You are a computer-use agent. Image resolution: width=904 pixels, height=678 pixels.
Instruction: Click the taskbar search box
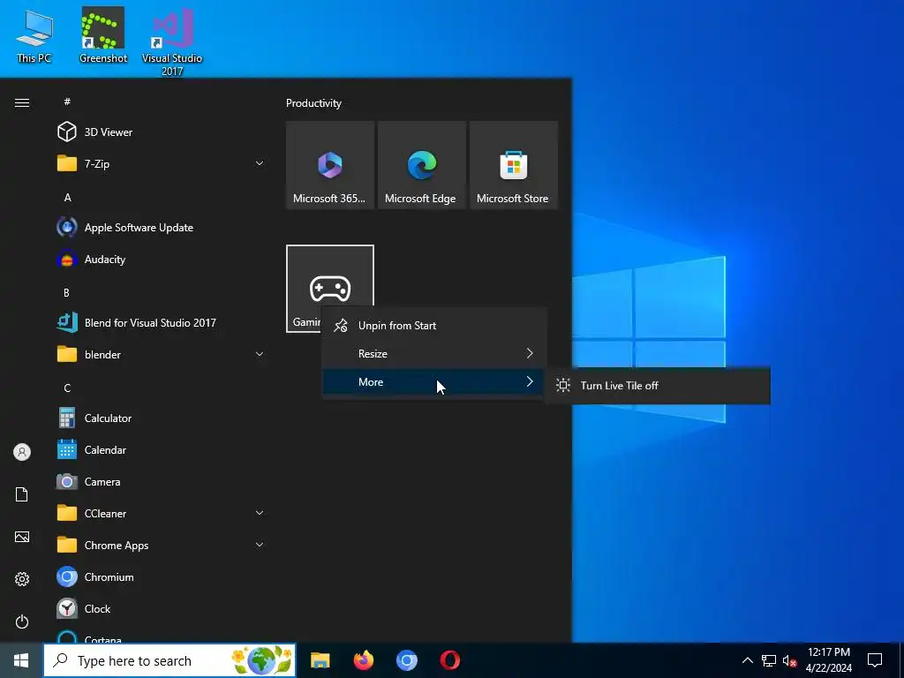(169, 660)
